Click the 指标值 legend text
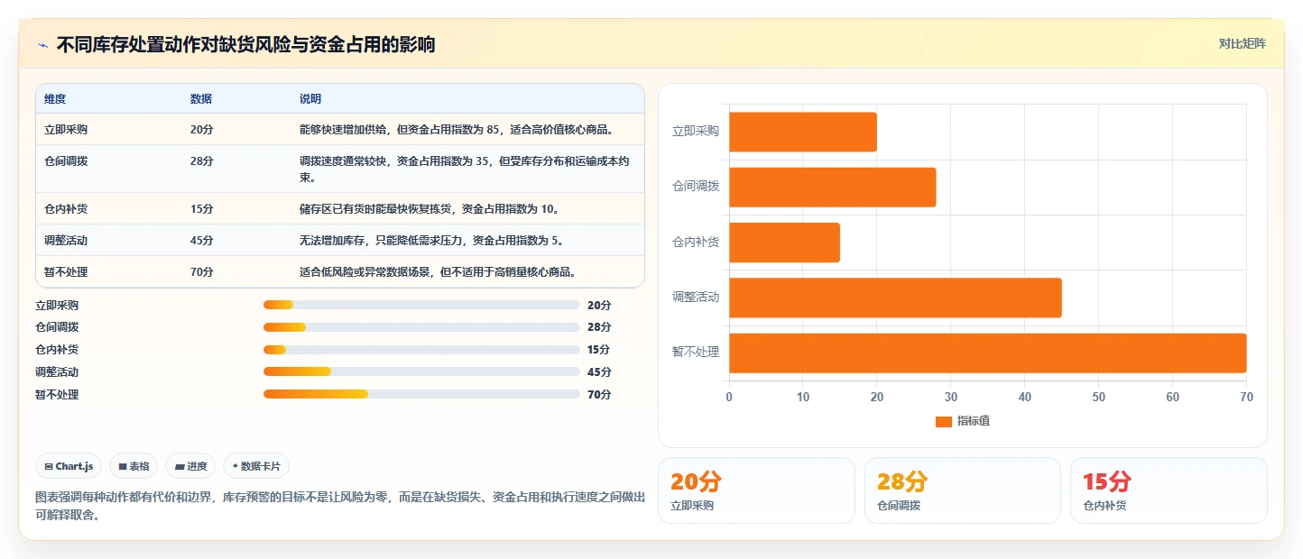Screen dimensions: 1303x559 974,421
